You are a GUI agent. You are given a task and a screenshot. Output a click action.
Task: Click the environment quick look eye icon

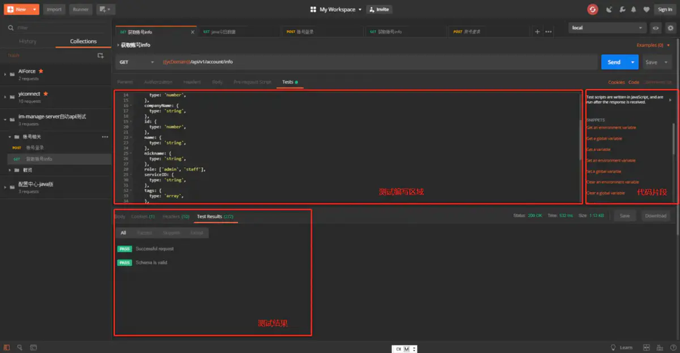tap(656, 28)
